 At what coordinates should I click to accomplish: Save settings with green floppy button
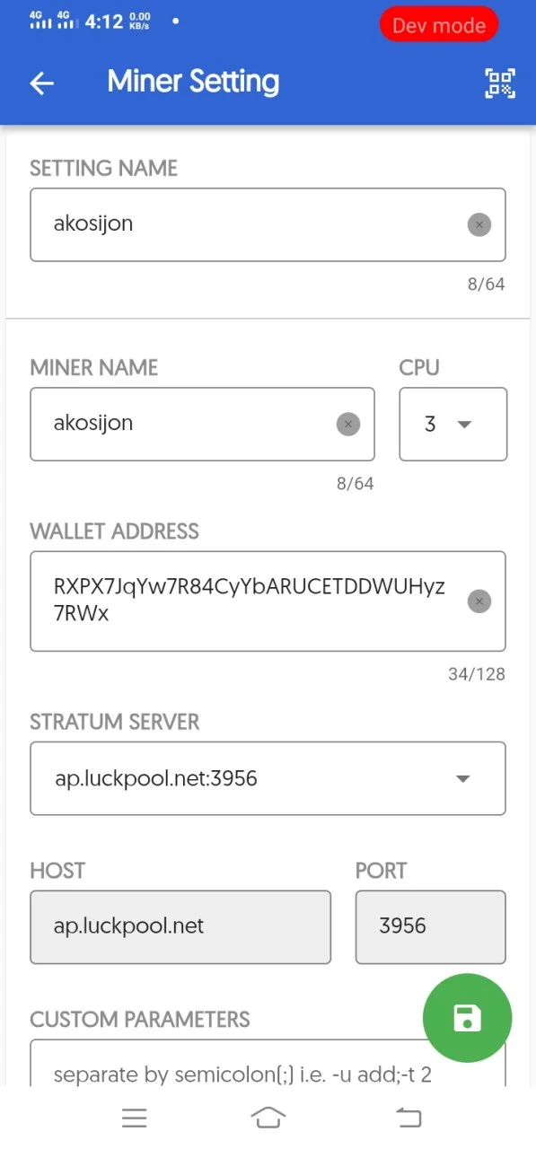pyautogui.click(x=467, y=1018)
